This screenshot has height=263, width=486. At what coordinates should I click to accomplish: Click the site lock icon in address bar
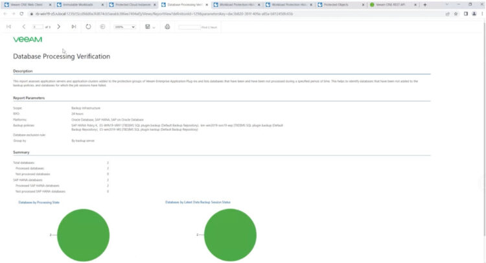point(31,14)
